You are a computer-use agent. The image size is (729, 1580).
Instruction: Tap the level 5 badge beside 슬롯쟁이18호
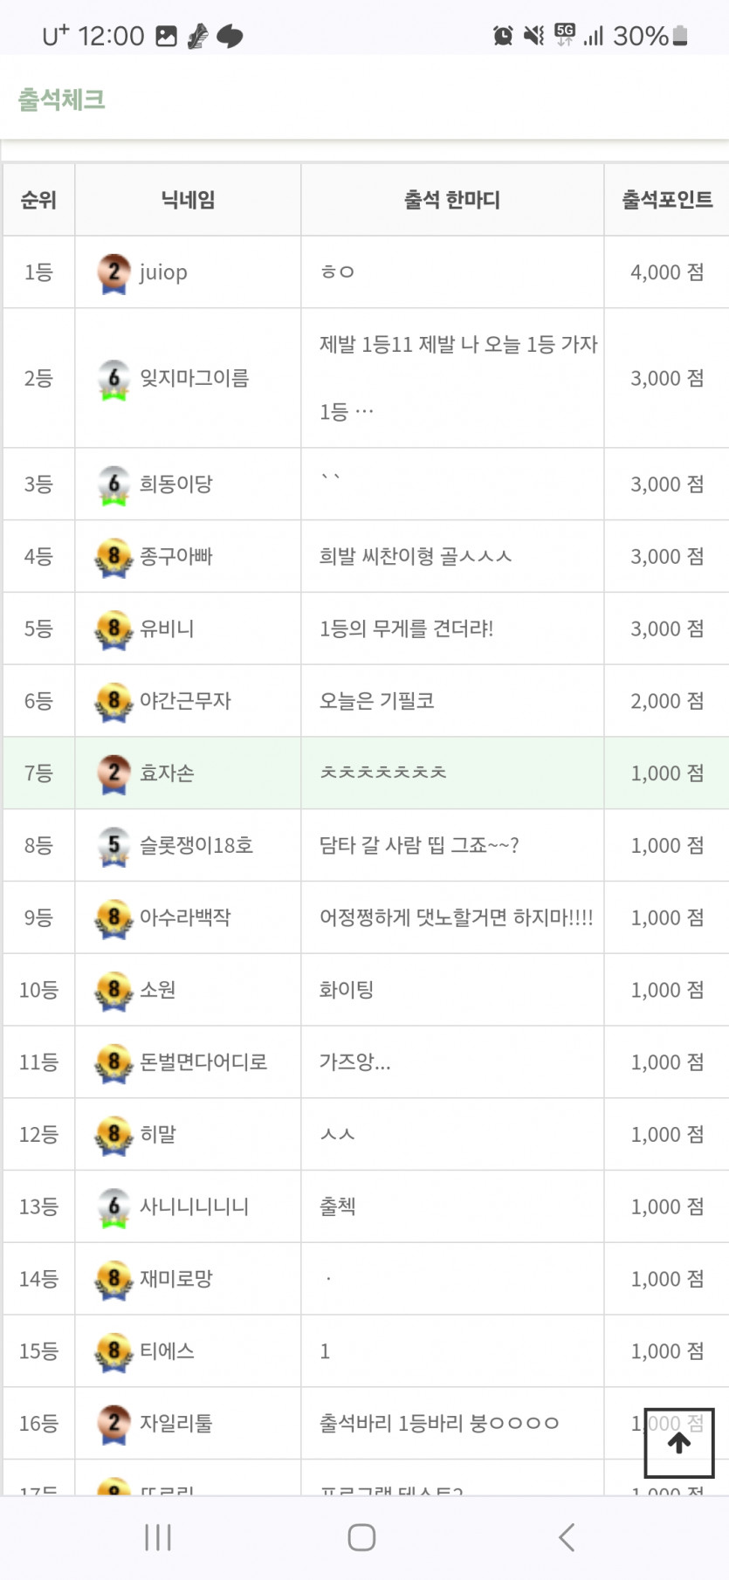coord(113,846)
